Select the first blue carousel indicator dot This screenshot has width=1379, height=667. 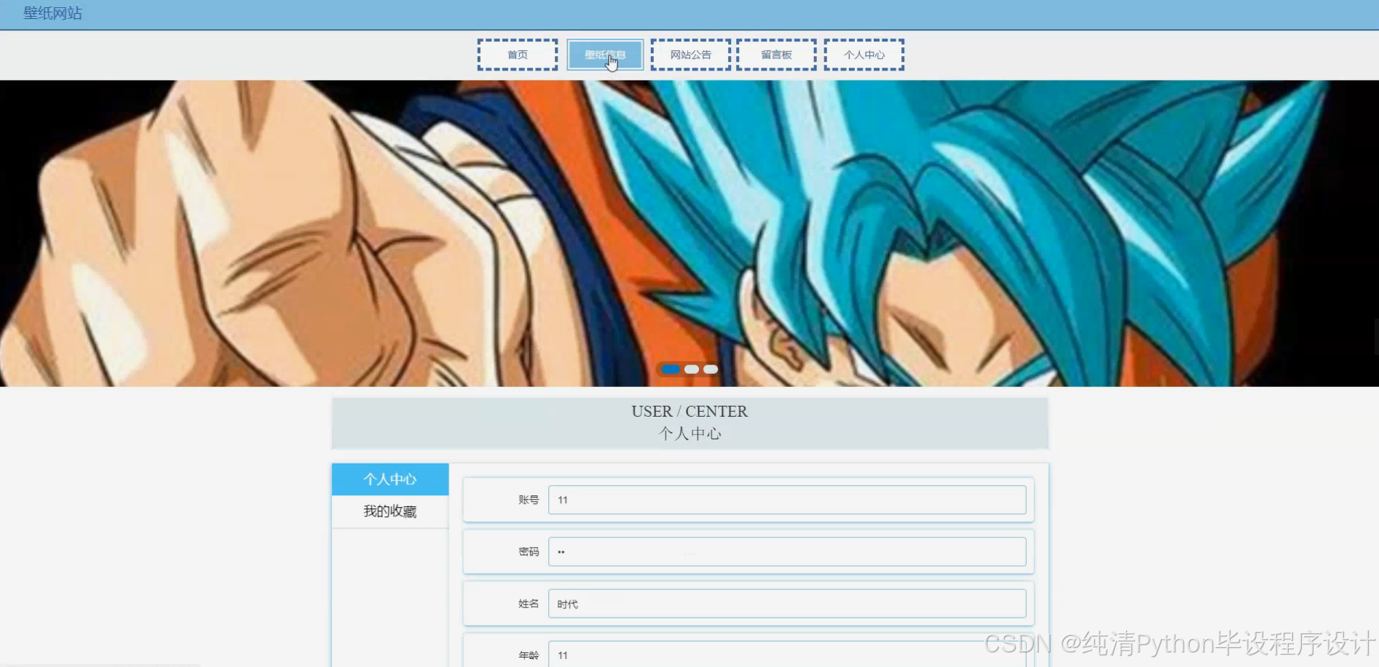671,370
